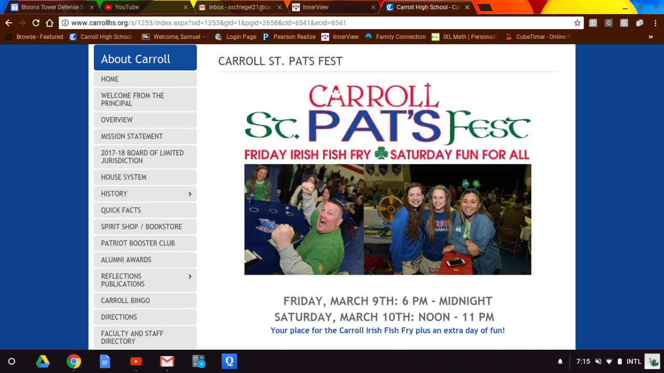Screen dimensions: 664x373
Task: Open the Carroll Bingo sidebar item
Action: coord(145,300)
